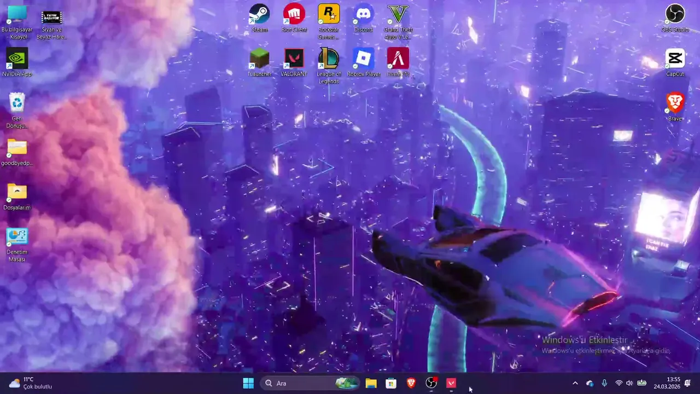The width and height of the screenshot is (700, 394).
Task: Select the VALORANT desktop icon
Action: click(294, 62)
